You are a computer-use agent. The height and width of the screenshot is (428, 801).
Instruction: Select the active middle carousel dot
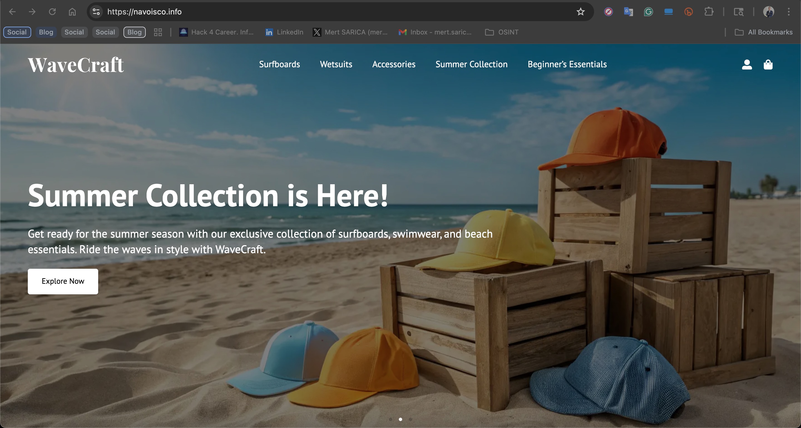pyautogui.click(x=400, y=419)
